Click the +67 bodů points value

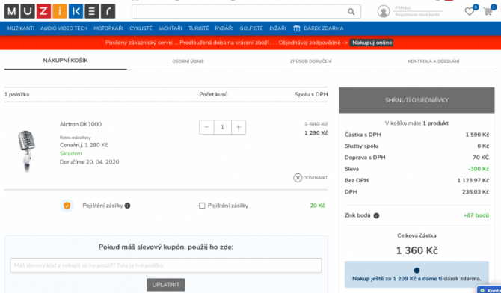[x=476, y=215]
